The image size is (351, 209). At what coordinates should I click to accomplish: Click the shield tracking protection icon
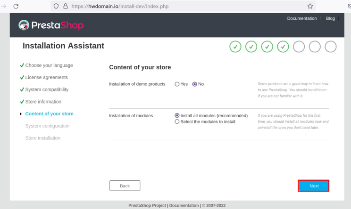click(x=56, y=6)
